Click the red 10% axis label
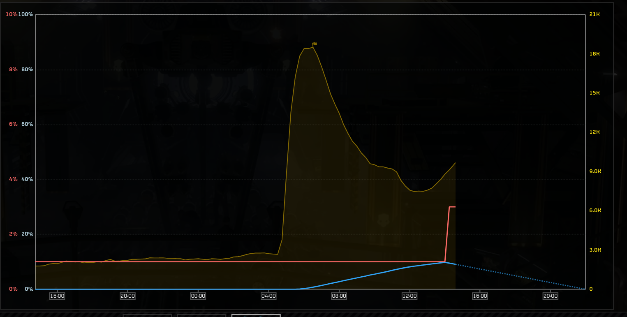This screenshot has height=317, width=627. tap(12, 14)
